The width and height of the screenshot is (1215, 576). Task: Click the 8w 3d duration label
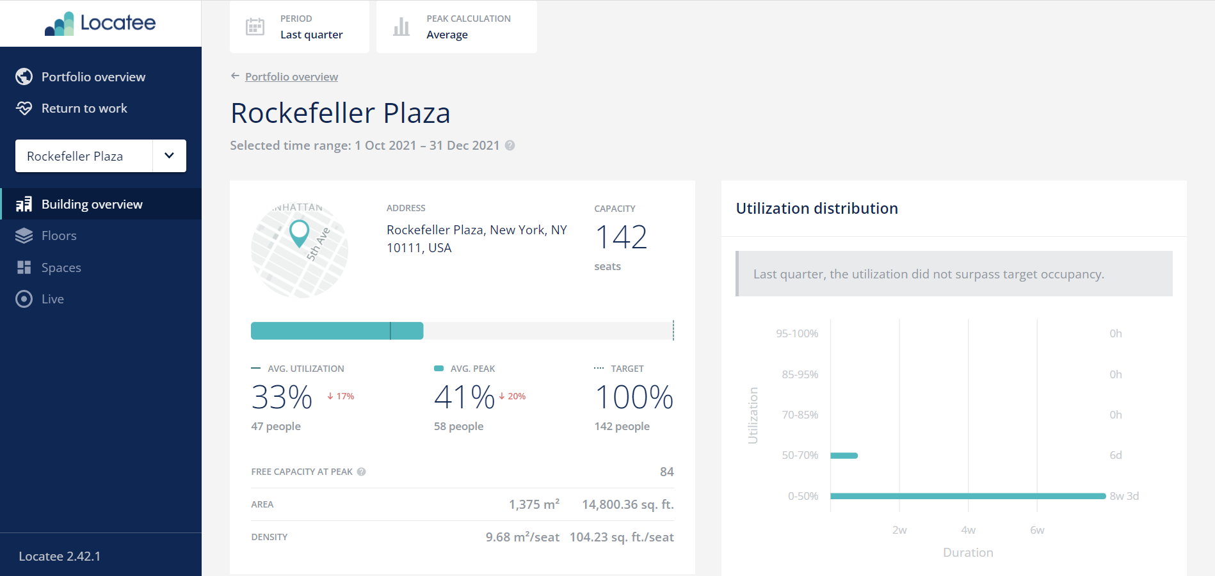click(x=1124, y=496)
